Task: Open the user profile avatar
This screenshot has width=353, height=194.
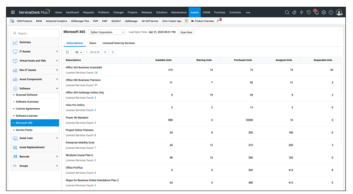Action: pos(339,12)
